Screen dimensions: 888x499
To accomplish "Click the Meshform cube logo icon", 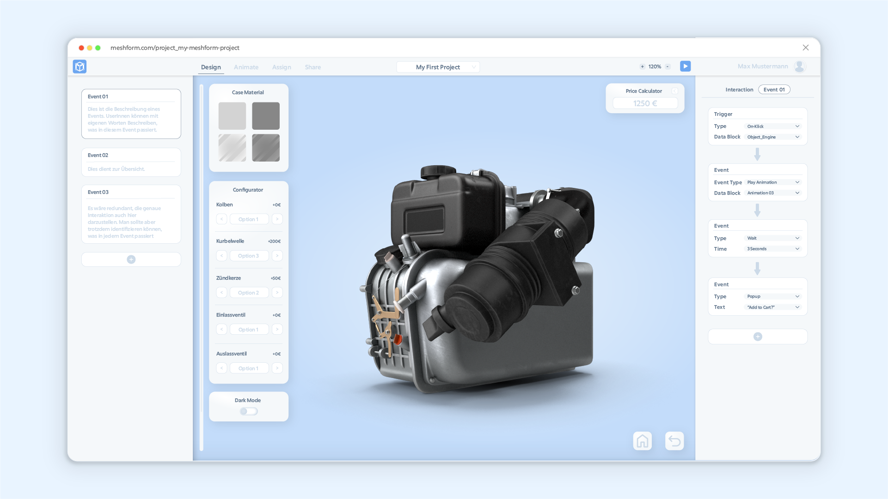I will point(80,66).
